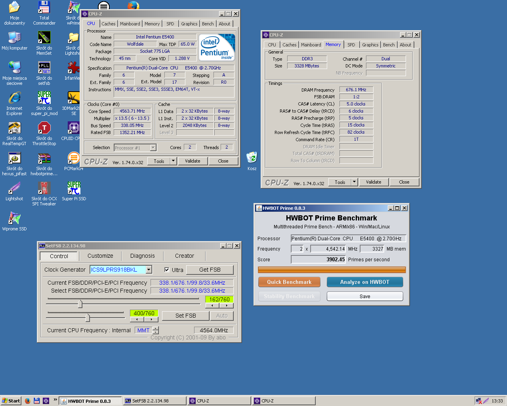Screen dimensions: 507x406
Task: Click Close button in CPU-Z Memory window
Action: coord(404,182)
